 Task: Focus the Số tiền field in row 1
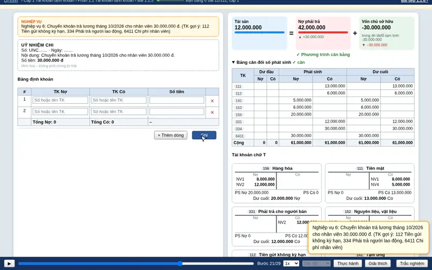pos(177,100)
